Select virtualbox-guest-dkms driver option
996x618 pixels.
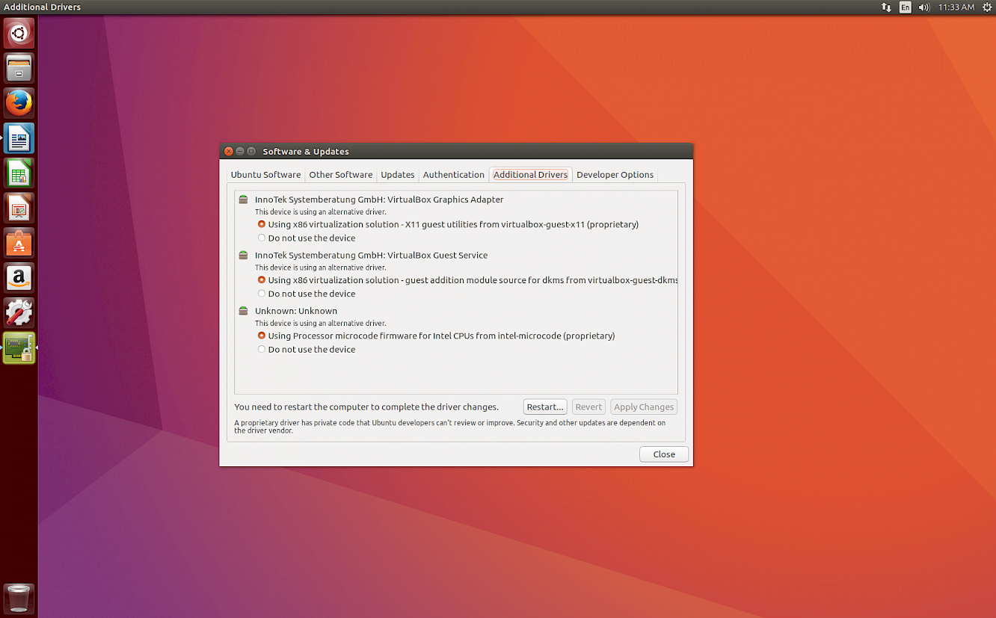click(467, 280)
